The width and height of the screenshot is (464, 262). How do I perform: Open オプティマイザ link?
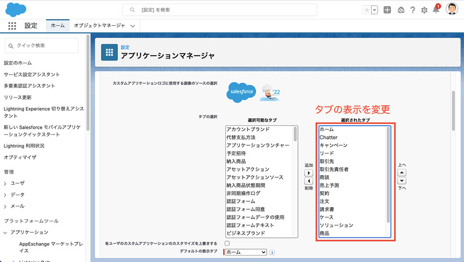20,157
